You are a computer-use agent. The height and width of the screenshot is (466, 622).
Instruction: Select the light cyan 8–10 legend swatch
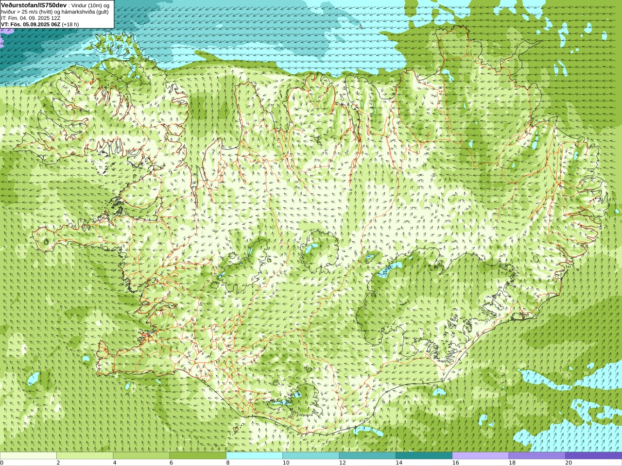[254, 456]
